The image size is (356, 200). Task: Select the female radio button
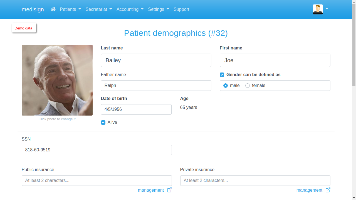(x=248, y=86)
